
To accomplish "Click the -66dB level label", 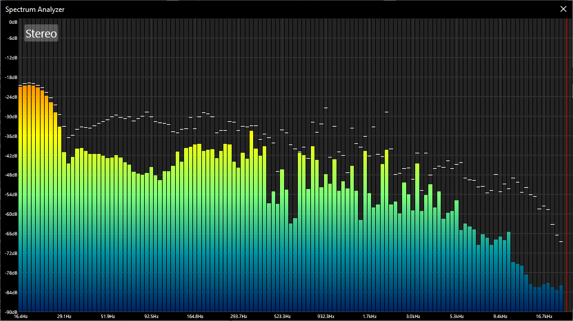I will 11,234.
